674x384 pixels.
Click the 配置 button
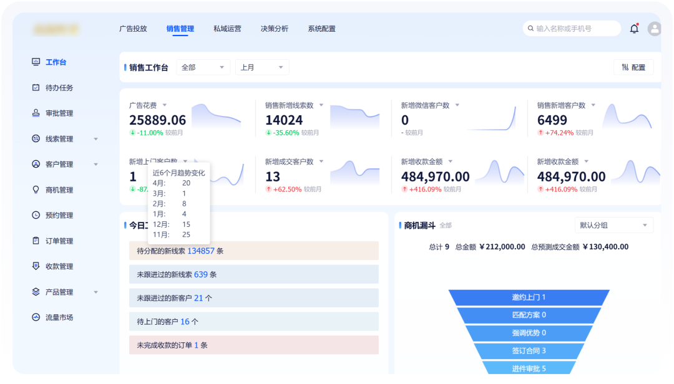pyautogui.click(x=633, y=67)
